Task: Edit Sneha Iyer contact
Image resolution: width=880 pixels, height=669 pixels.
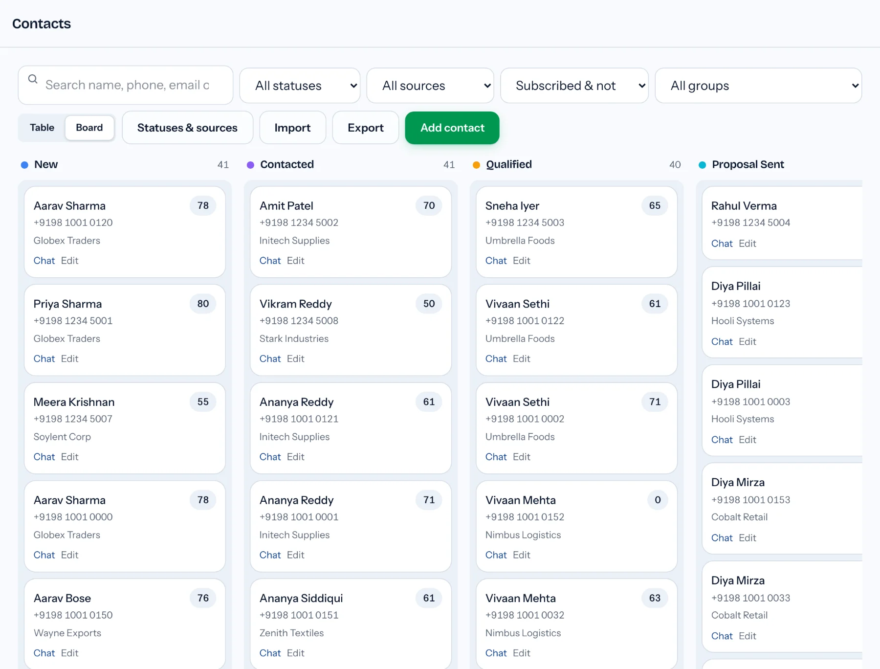Action: 521,261
